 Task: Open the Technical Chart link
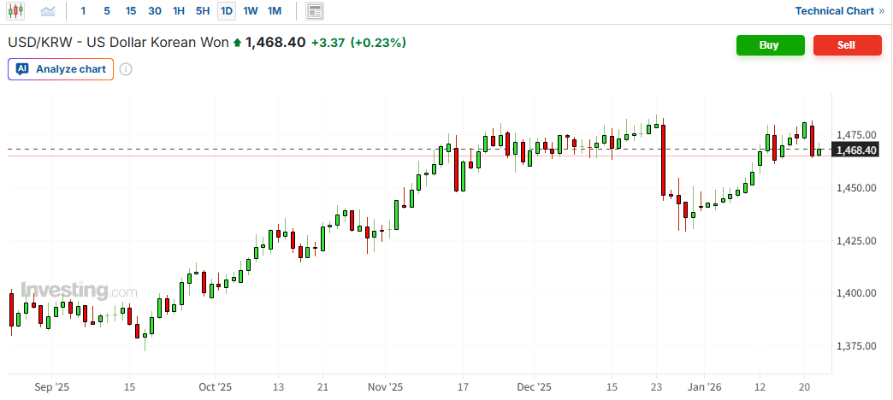point(834,11)
